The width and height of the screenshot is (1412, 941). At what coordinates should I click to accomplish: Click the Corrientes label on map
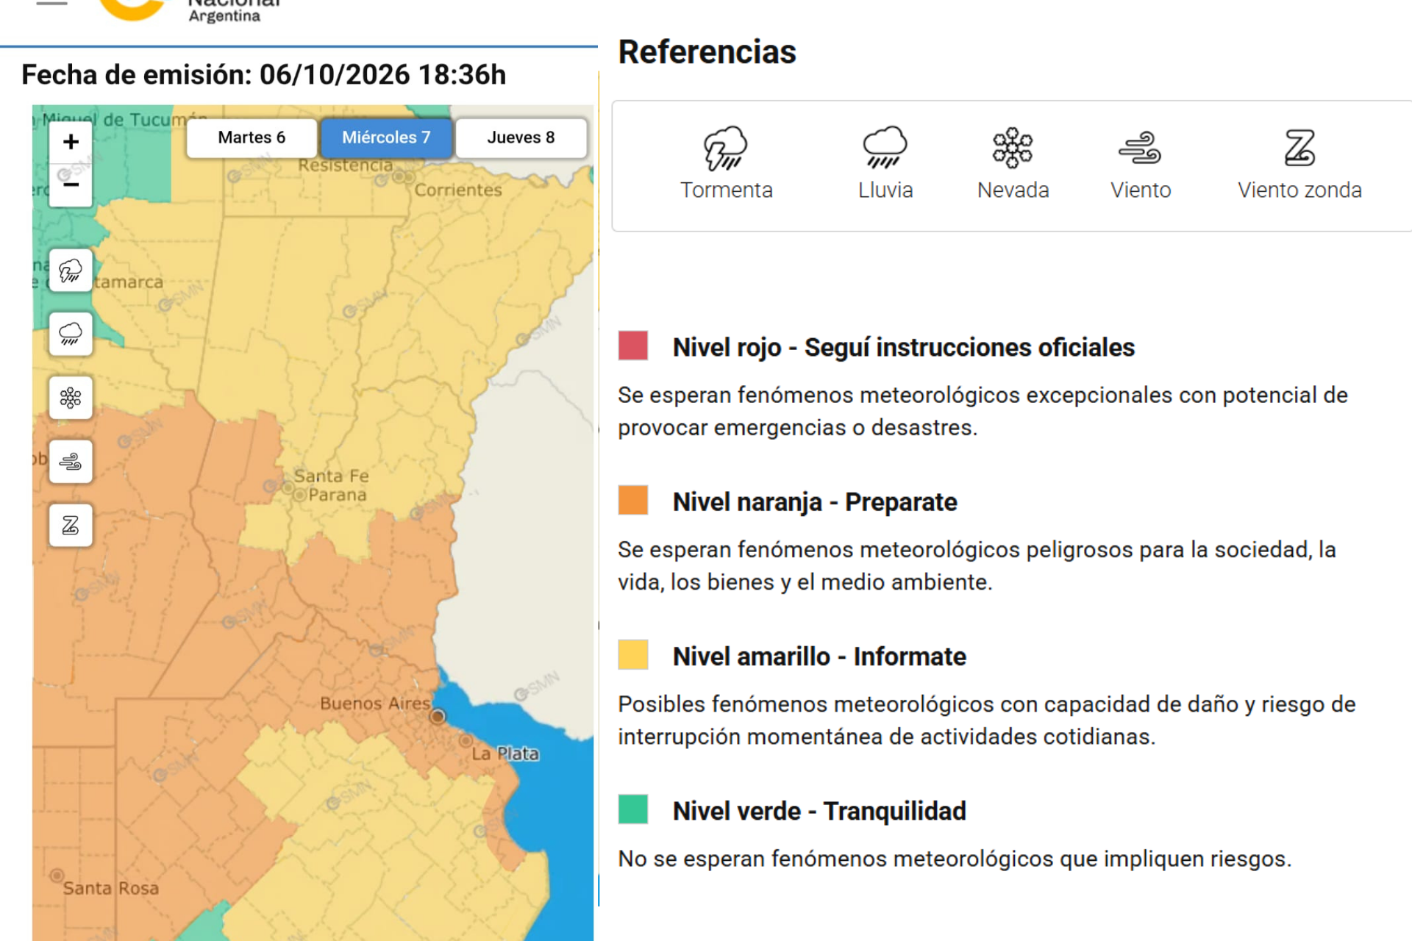(x=458, y=190)
